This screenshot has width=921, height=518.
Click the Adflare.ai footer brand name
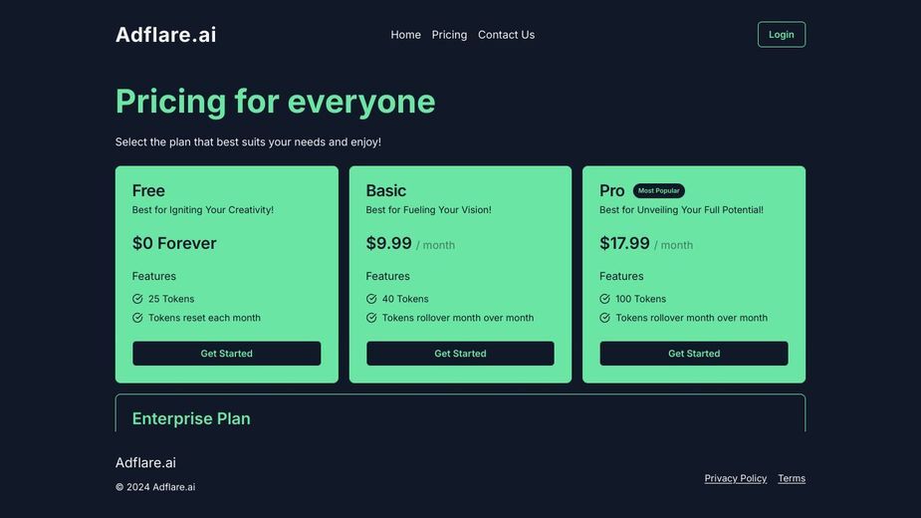145,463
